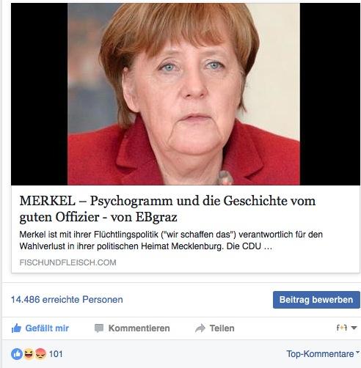Viewport: 361px width, 368px height.
Task: Open the Top-Kommentare sorting dropdown
Action: [323, 353]
